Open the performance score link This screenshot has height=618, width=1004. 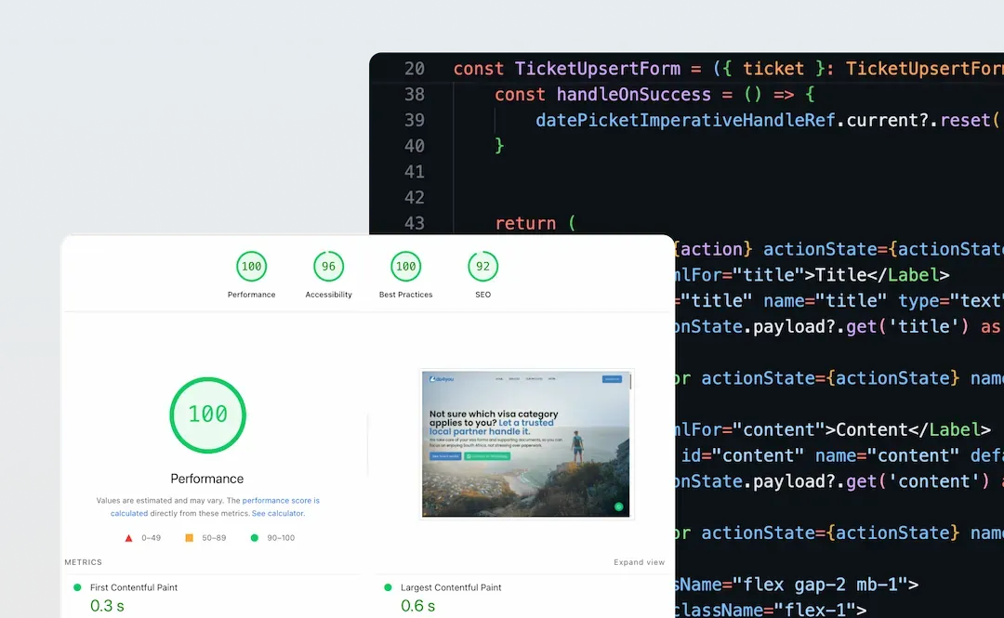click(281, 501)
